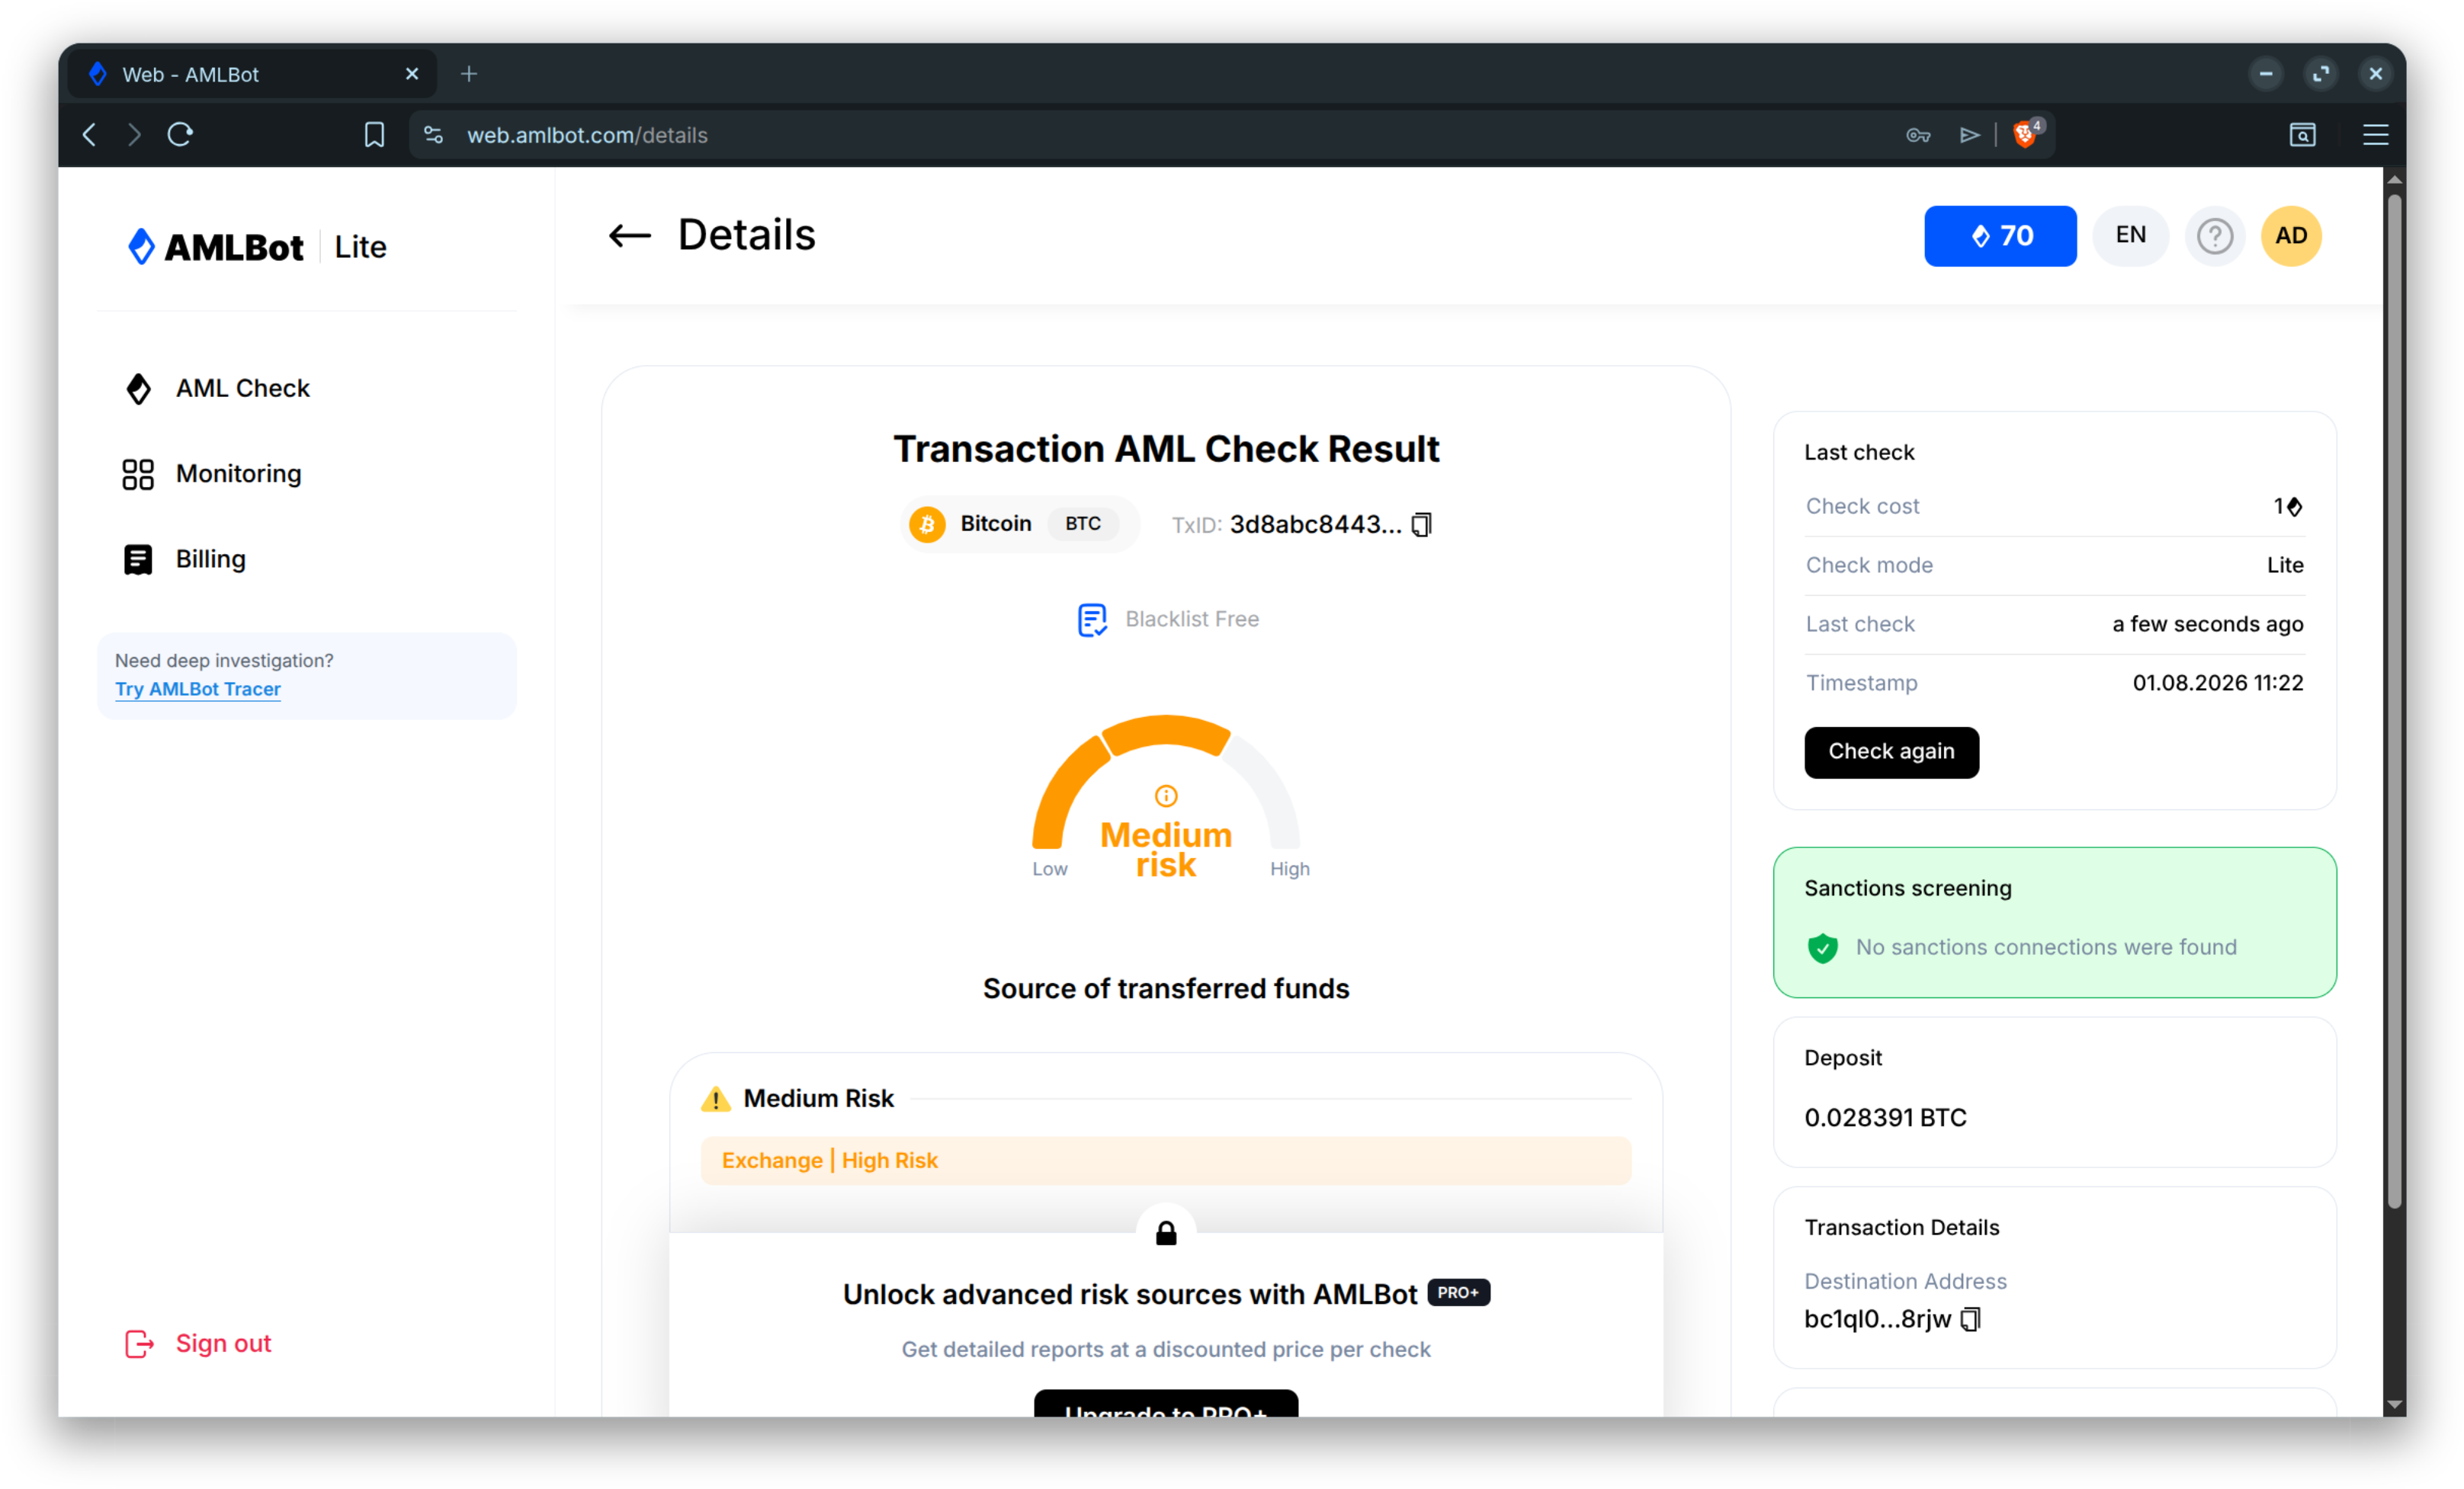Click the BTC ticker badge
Image resolution: width=2464 pixels, height=1489 pixels.
[x=1083, y=524]
